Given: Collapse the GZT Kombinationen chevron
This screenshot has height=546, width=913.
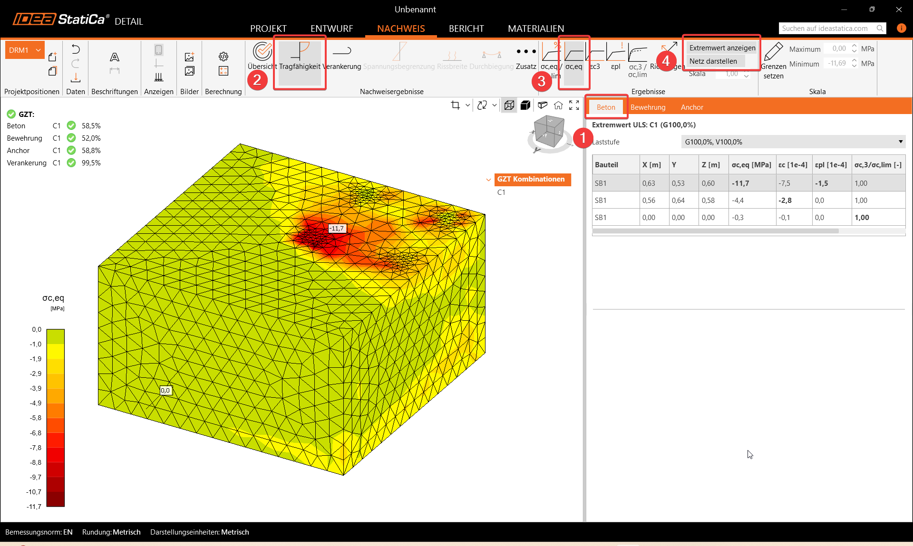Looking at the screenshot, I should click(488, 180).
